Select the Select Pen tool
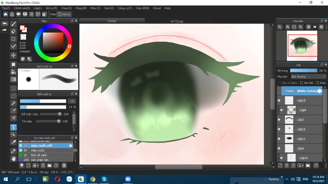Image resolution: width=328 pixels, height=184 pixels. (x=13, y=111)
